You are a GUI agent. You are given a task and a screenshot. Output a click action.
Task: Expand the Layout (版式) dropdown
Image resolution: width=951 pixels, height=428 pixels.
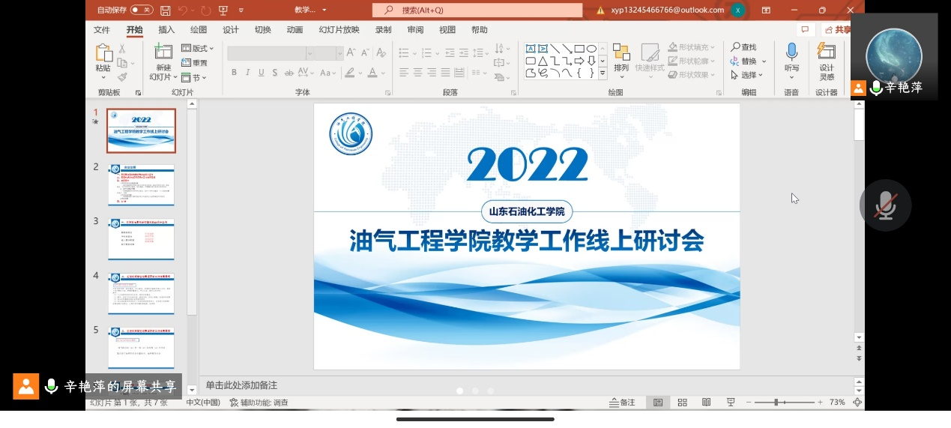(198, 49)
